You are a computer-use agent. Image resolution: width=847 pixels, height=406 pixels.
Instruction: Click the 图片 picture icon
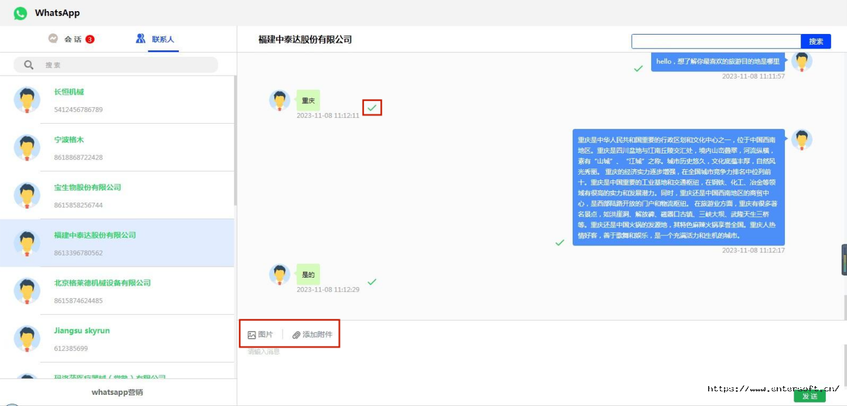click(x=251, y=335)
